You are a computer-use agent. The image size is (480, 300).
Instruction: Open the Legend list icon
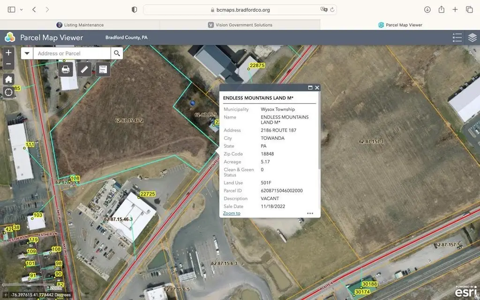457,37
